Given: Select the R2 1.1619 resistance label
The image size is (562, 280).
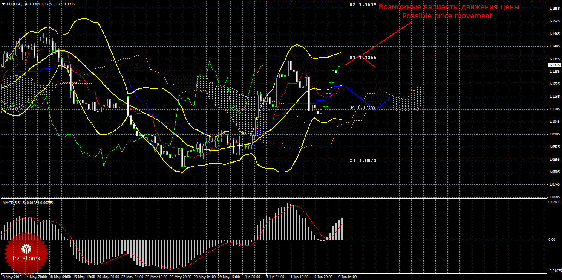Looking at the screenshot, I should click(363, 5).
